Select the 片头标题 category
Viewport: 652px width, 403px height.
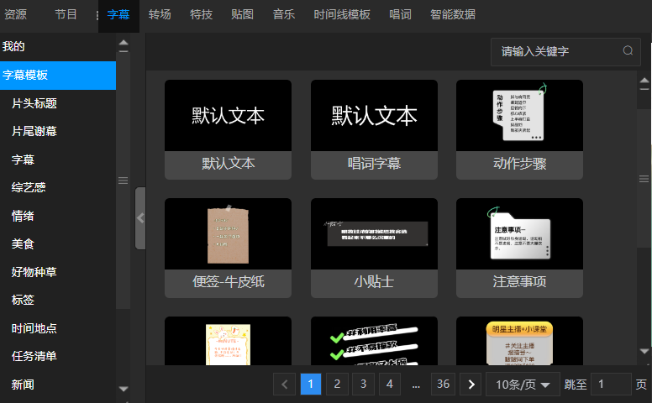(34, 103)
